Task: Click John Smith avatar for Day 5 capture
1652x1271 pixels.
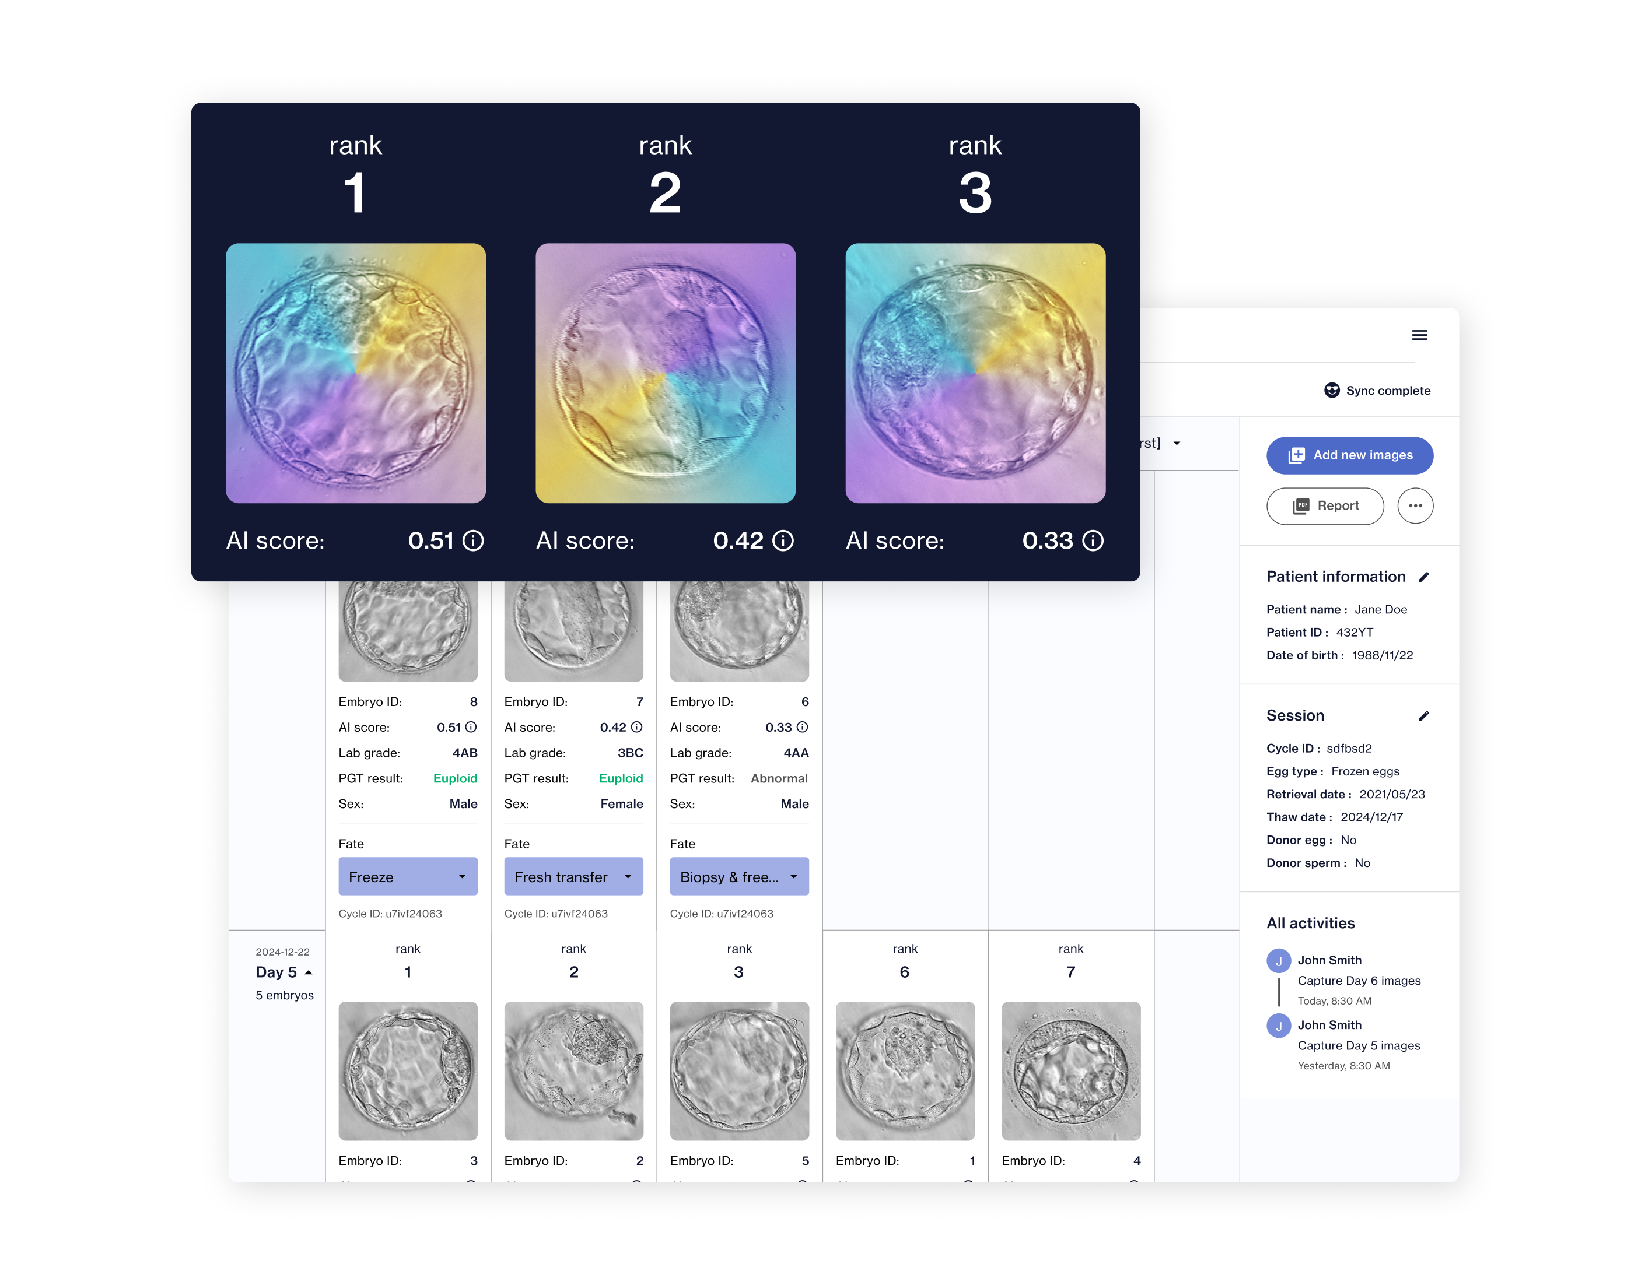Action: tap(1278, 1026)
